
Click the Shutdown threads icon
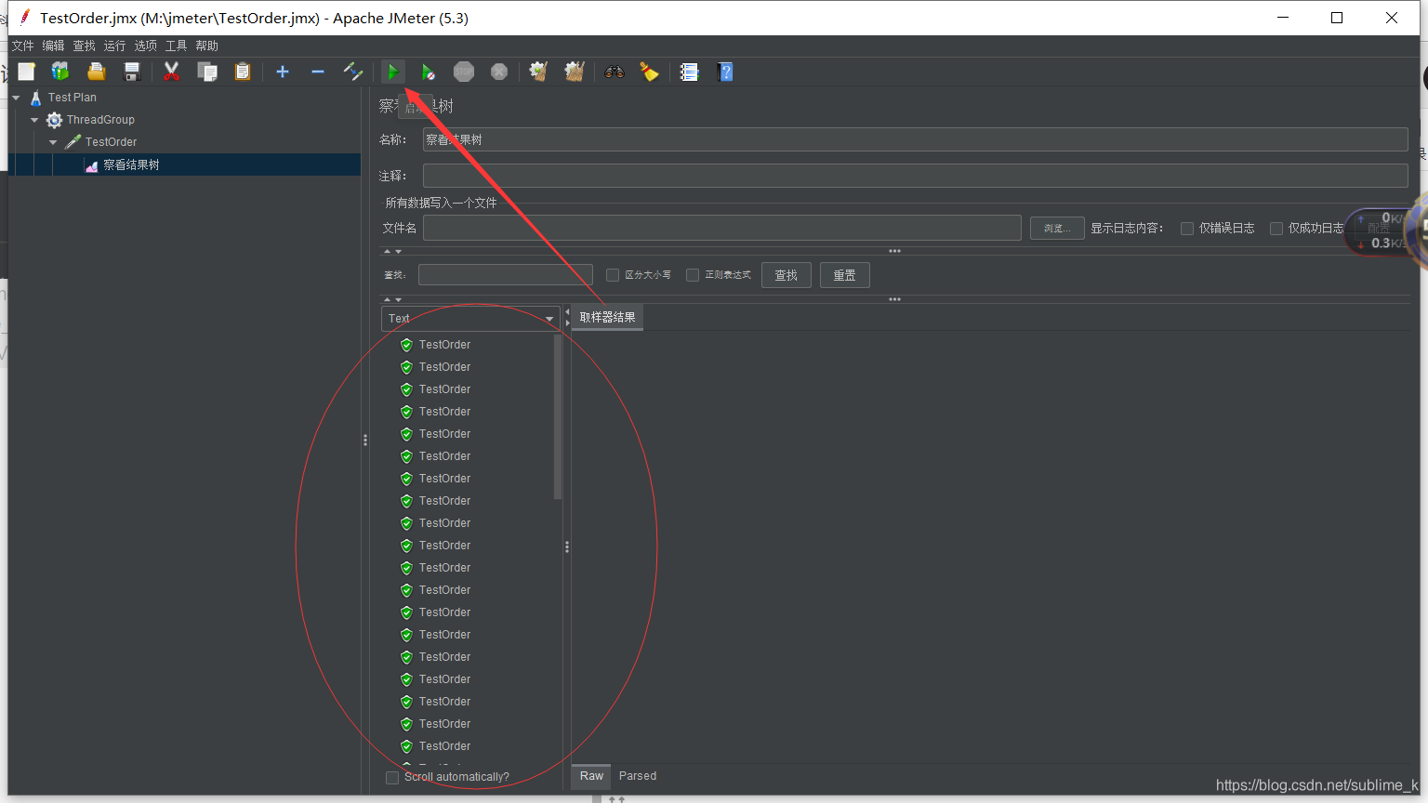(x=499, y=72)
